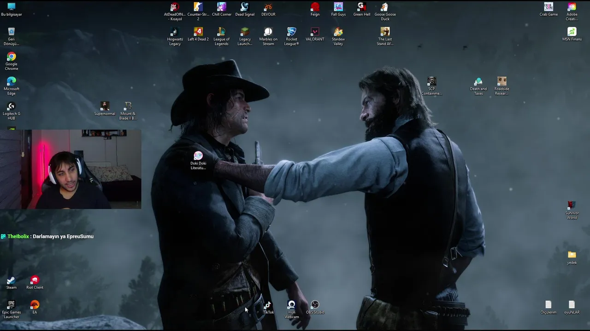Launch Stardew Valley from the desktop
Viewport: 590px width, 331px height.
[x=338, y=36]
